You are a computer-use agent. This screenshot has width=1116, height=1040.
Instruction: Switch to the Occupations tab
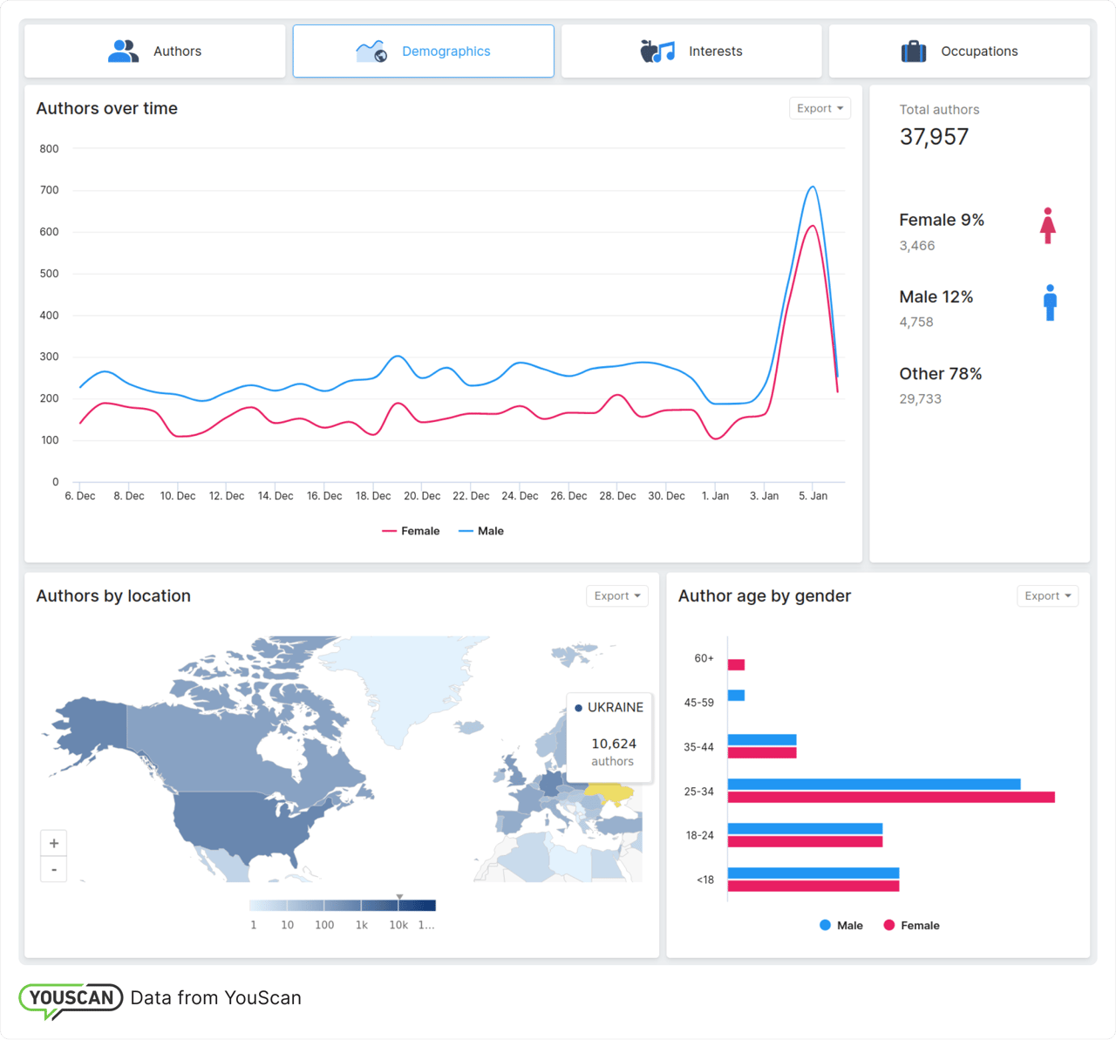coord(959,51)
